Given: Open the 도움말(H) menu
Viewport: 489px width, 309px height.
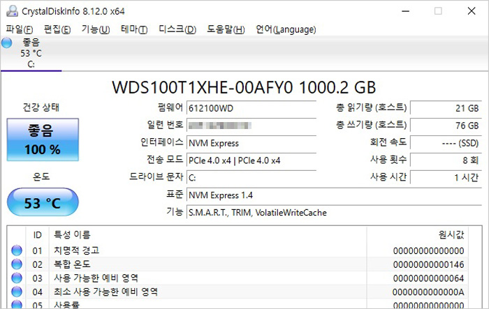Looking at the screenshot, I should coord(226,29).
